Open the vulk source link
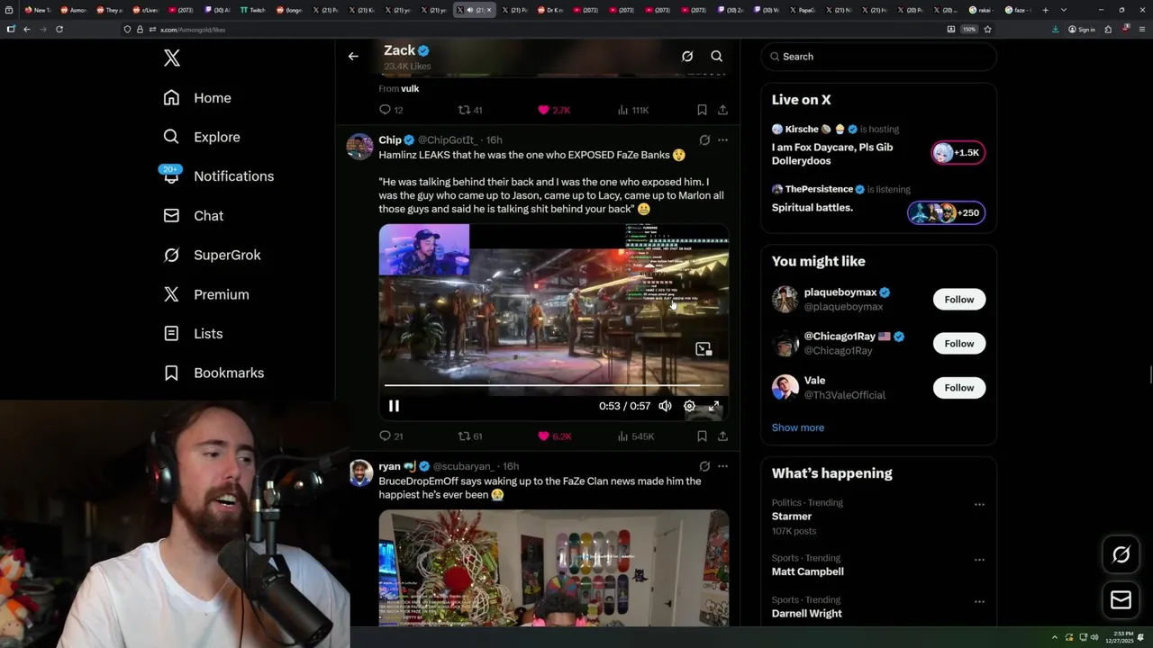The image size is (1153, 648). (x=410, y=88)
